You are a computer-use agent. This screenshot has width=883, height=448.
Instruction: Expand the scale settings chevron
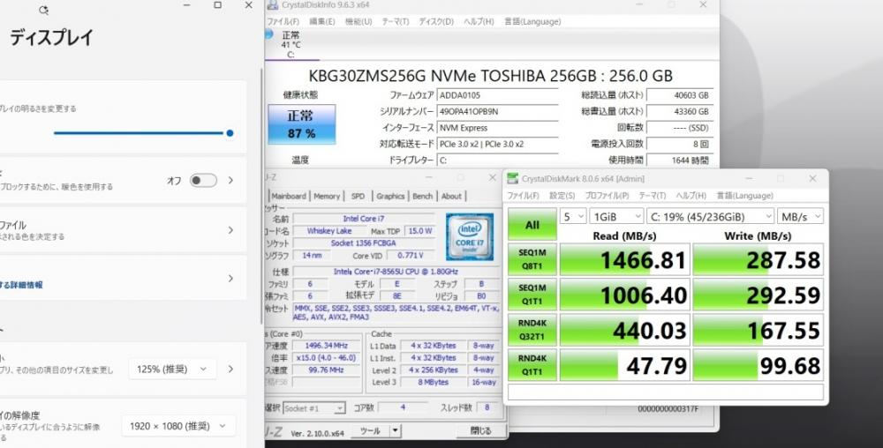click(x=230, y=370)
